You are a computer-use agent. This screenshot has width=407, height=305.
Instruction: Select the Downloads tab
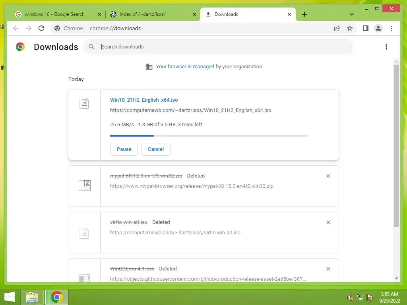coord(226,14)
